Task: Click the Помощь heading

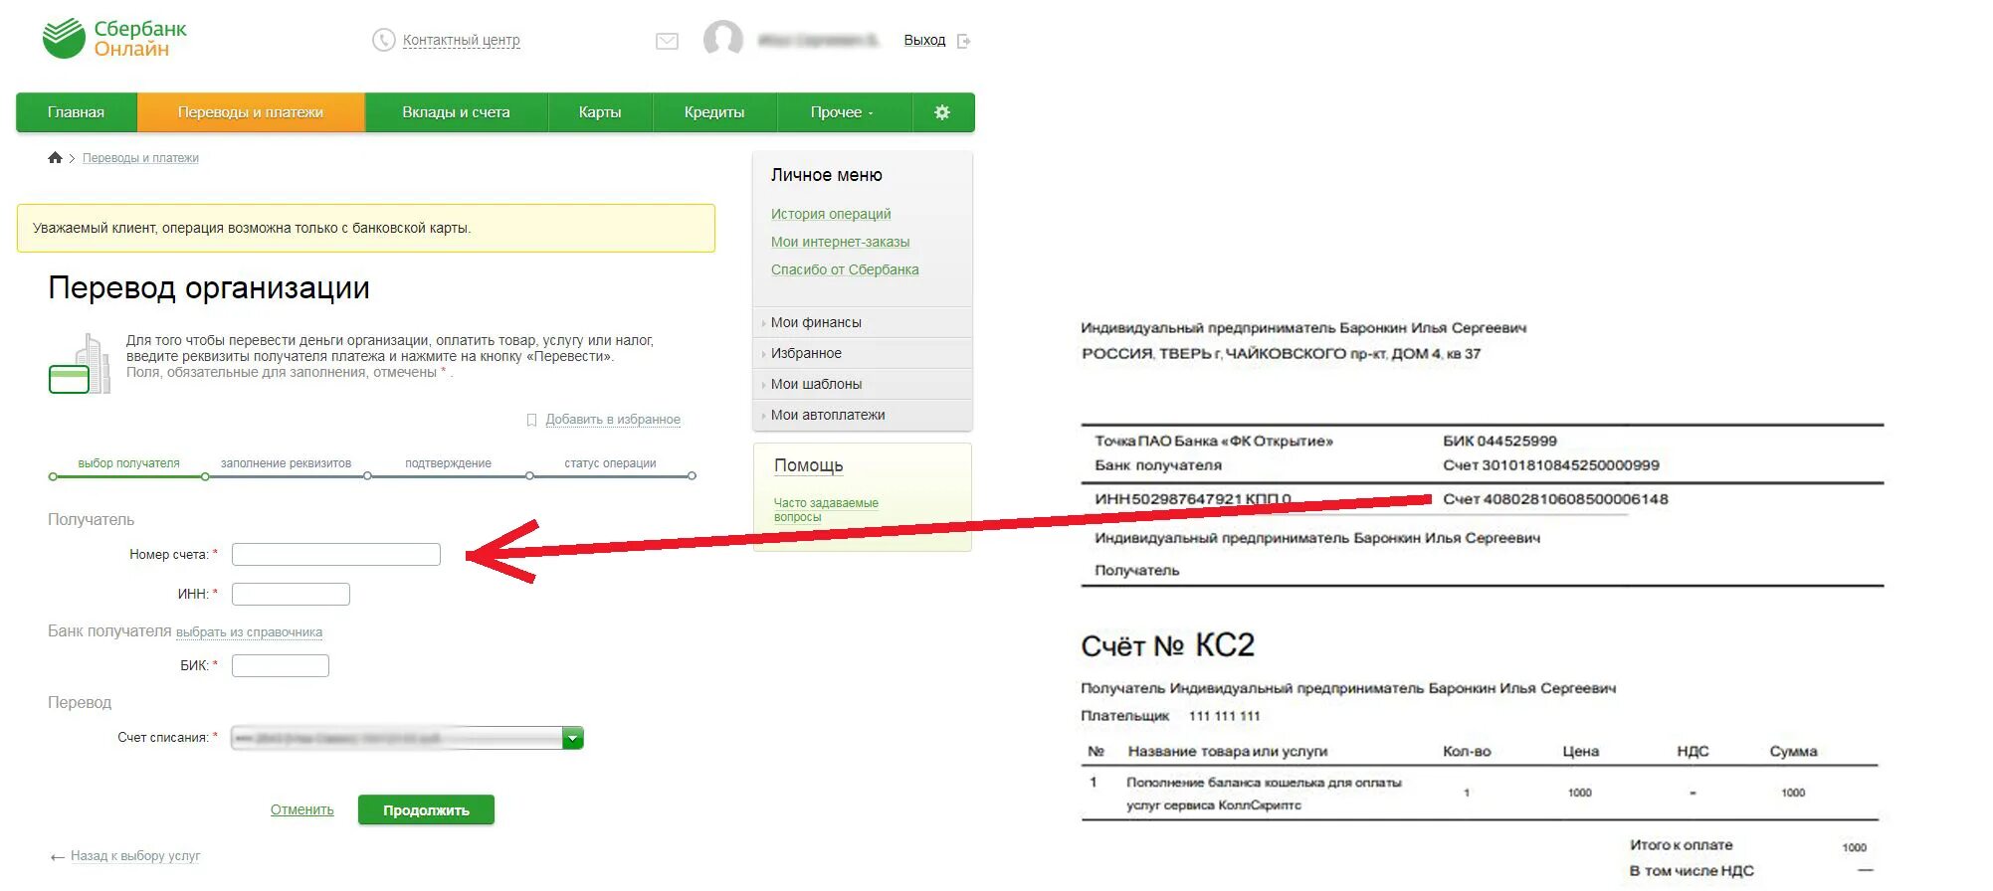Action: coord(808,465)
